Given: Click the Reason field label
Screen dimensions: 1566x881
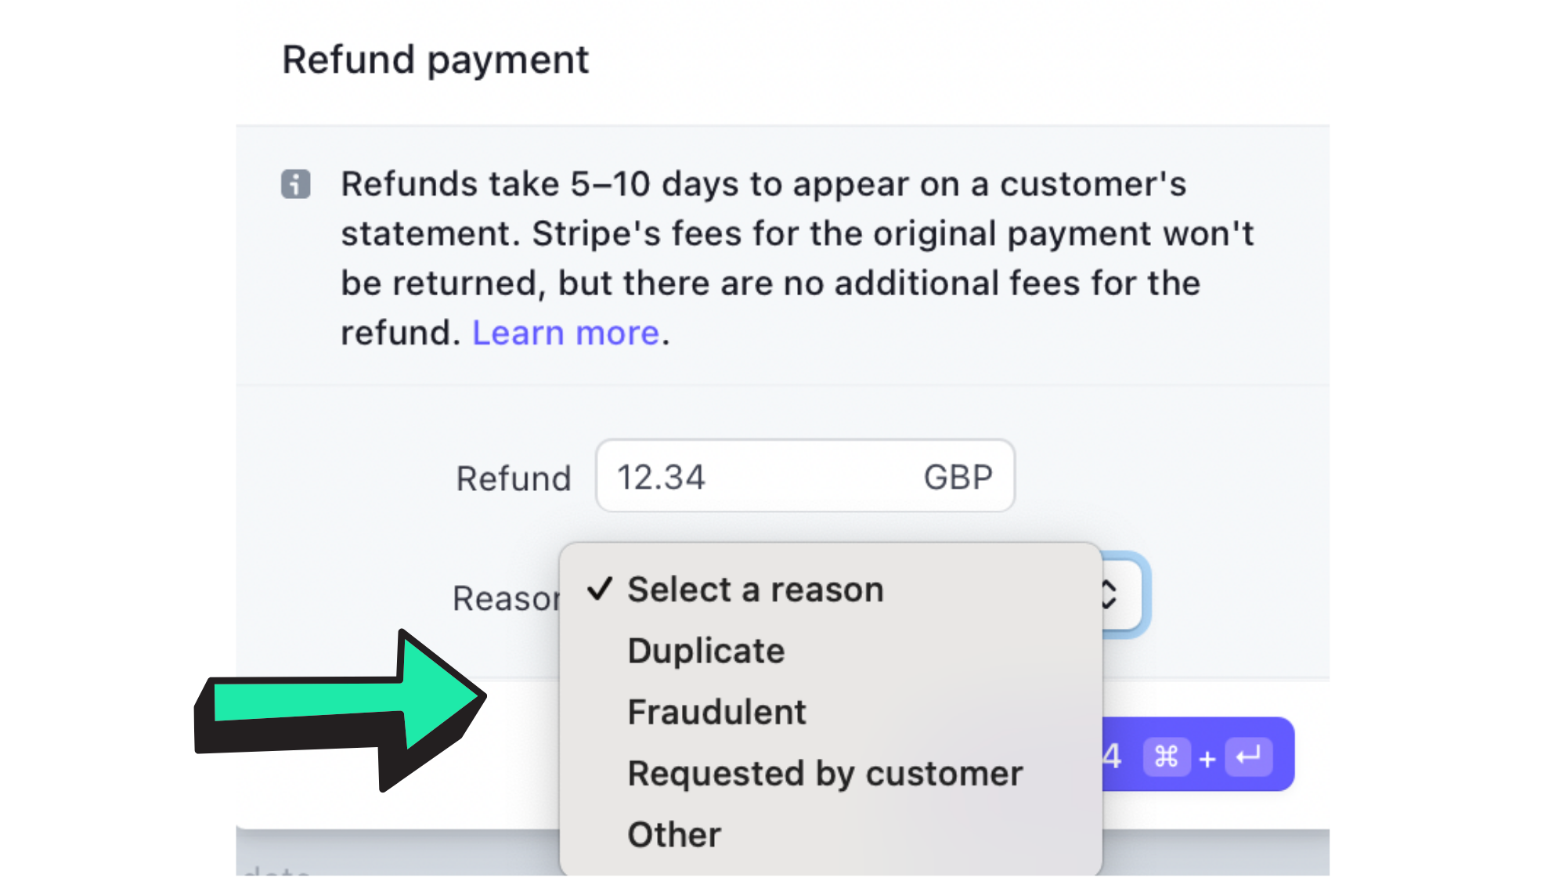Looking at the screenshot, I should 506,598.
